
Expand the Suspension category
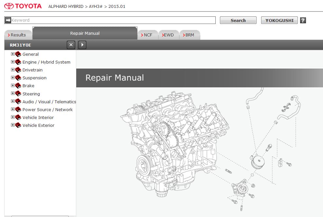[12, 78]
